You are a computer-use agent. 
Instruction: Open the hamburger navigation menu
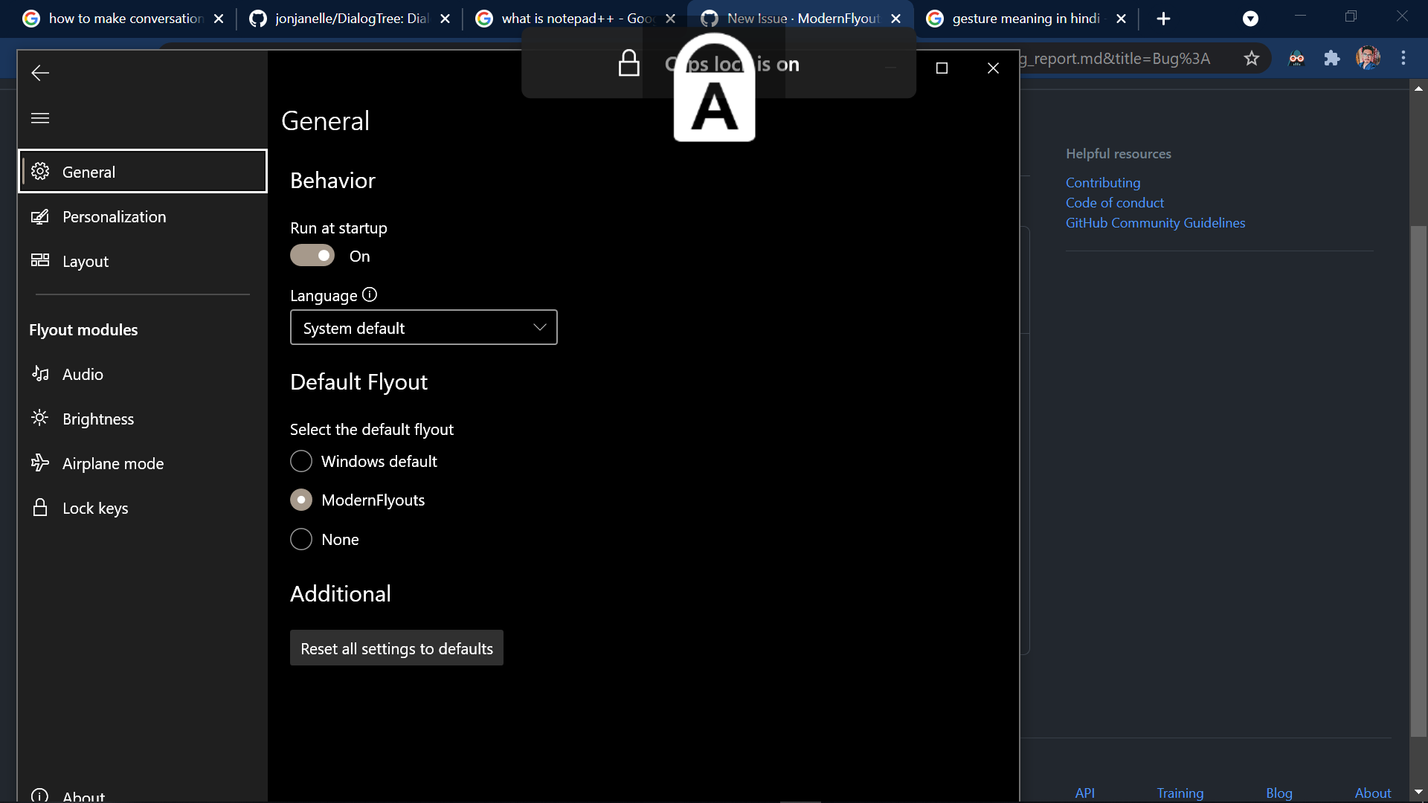tap(39, 118)
